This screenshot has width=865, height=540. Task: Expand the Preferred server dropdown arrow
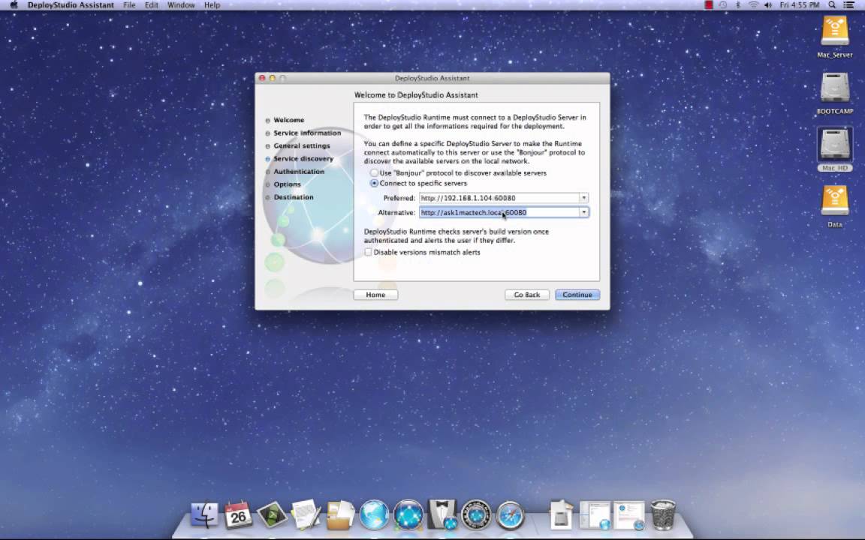point(583,198)
